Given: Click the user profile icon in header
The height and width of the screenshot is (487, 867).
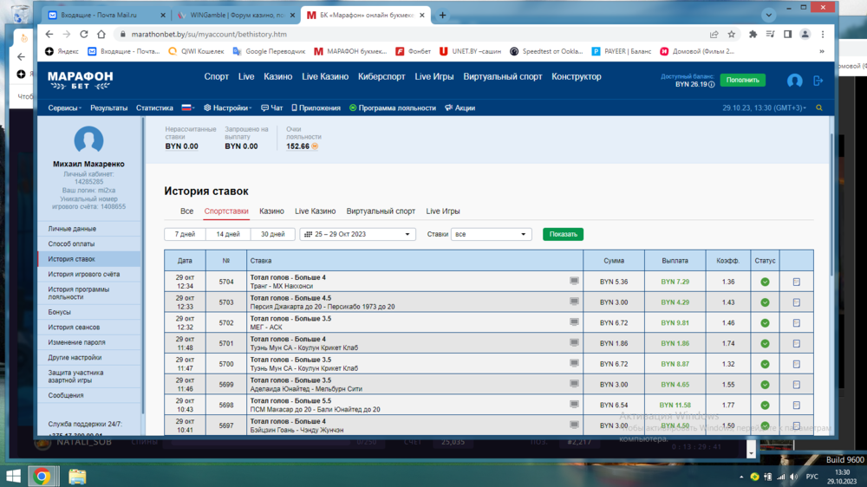Looking at the screenshot, I should (794, 80).
